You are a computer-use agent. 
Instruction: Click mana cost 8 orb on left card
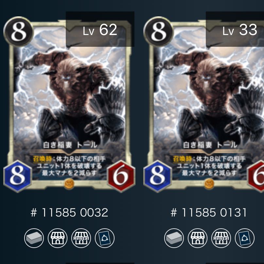tap(19, 32)
